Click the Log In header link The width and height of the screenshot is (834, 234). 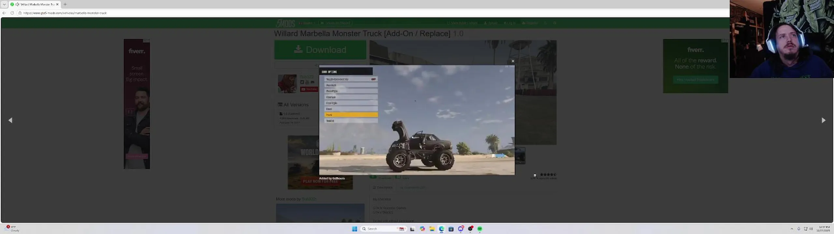tap(510, 23)
